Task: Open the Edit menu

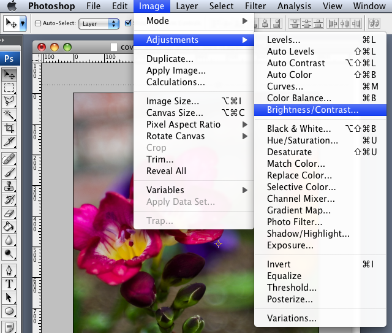Action: click(120, 6)
